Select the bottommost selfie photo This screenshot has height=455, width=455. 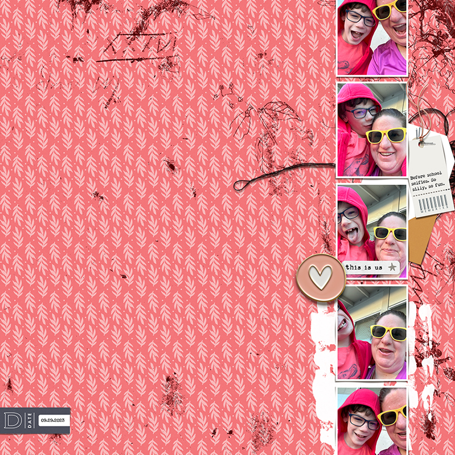pos(372,421)
